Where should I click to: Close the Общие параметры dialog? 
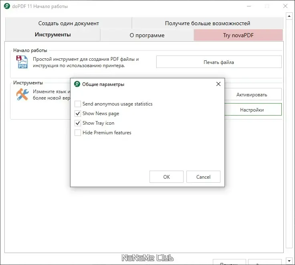click(x=218, y=84)
